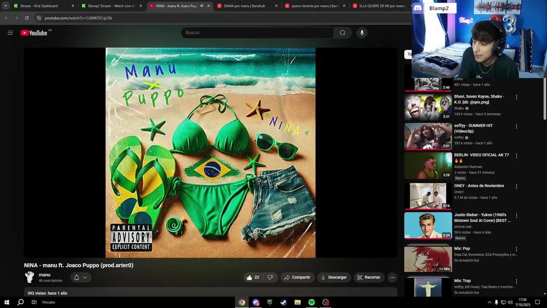Open options menu for Justin Bieber video
Viewport: 547px width, 308px height.
tap(516, 216)
